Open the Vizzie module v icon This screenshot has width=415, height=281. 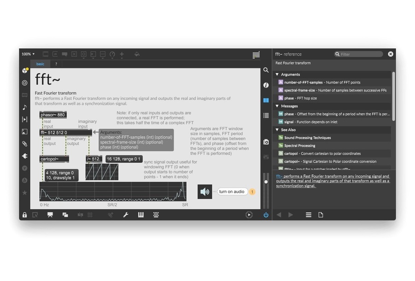(24, 168)
